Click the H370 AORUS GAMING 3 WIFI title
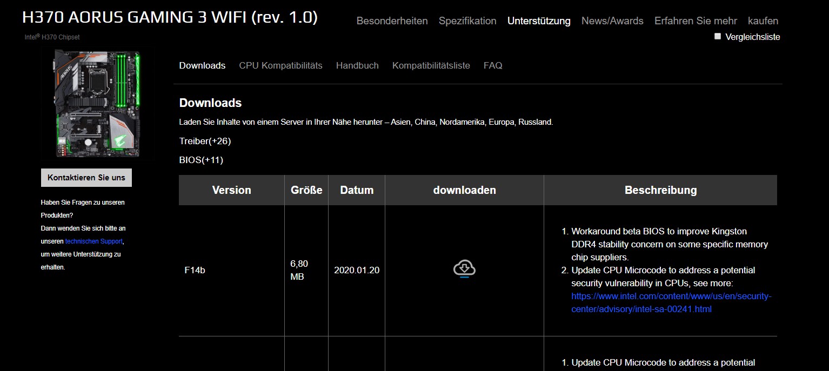829x371 pixels. 170,17
